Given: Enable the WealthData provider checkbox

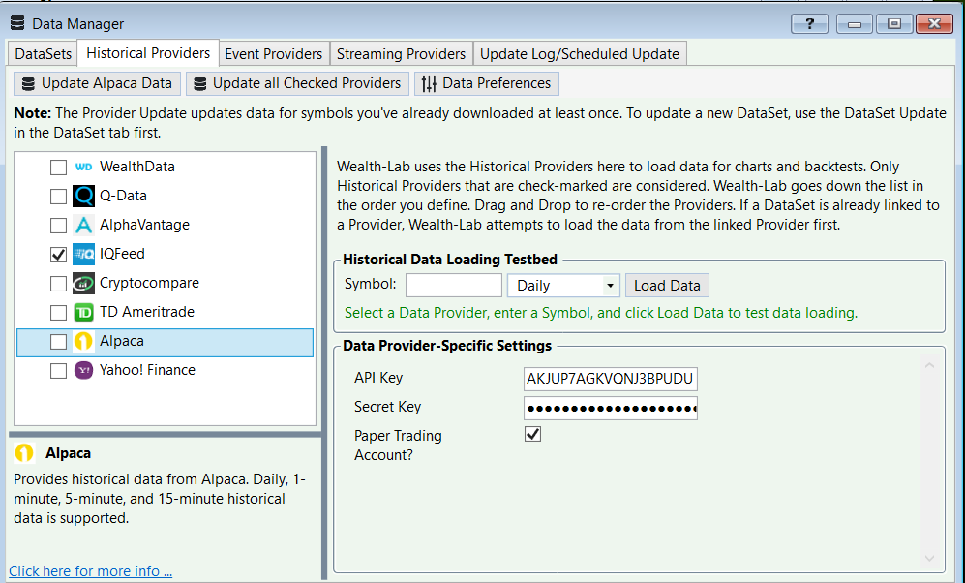Looking at the screenshot, I should 58,168.
